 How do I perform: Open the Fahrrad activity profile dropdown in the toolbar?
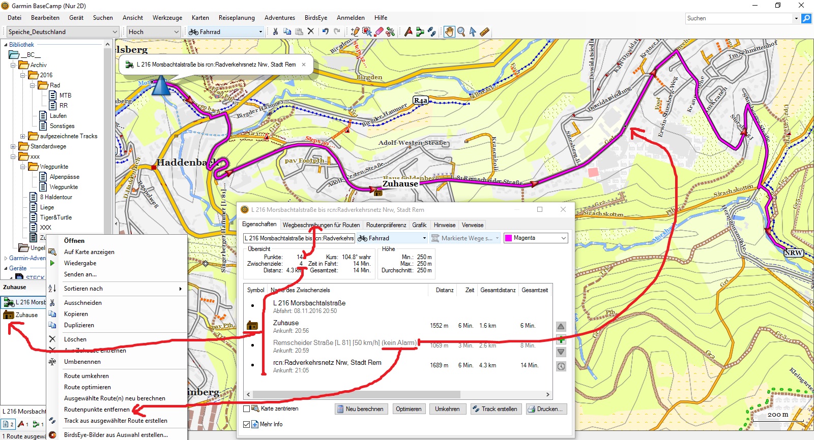pyautogui.click(x=225, y=32)
